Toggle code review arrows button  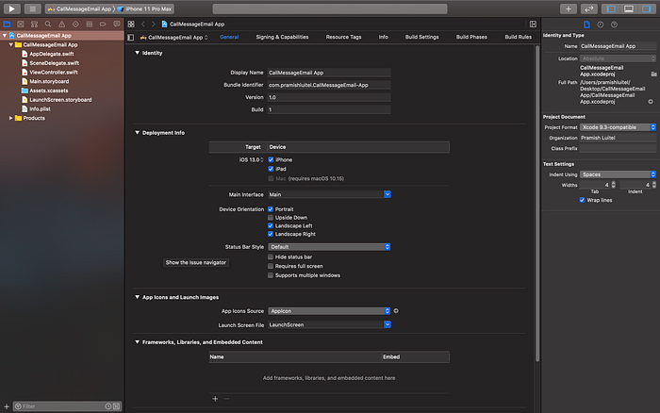[589, 8]
